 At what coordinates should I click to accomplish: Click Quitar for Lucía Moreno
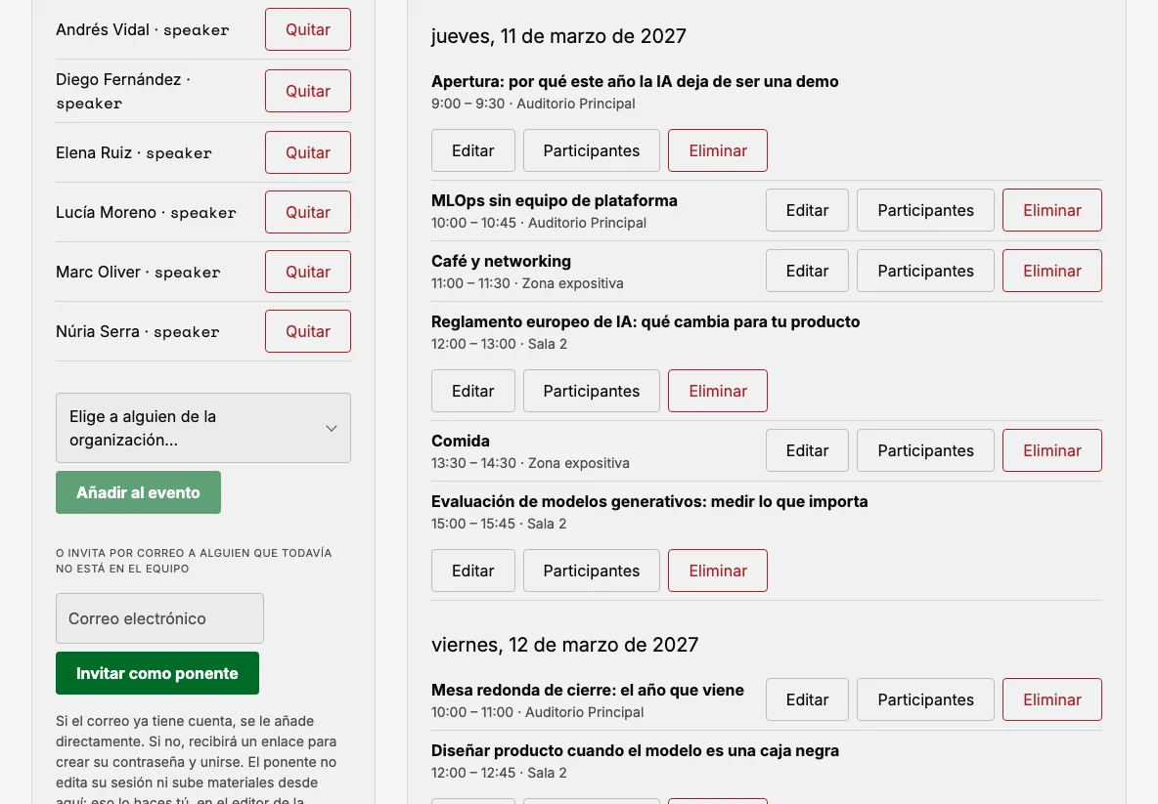308,212
